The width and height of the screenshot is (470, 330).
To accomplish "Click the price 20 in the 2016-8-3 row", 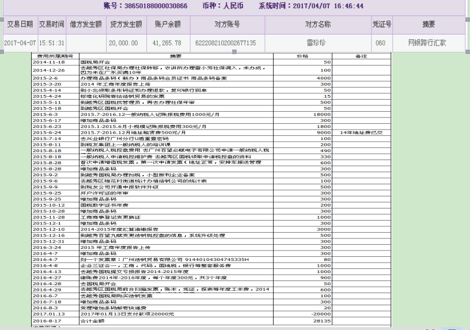I will point(327,308).
